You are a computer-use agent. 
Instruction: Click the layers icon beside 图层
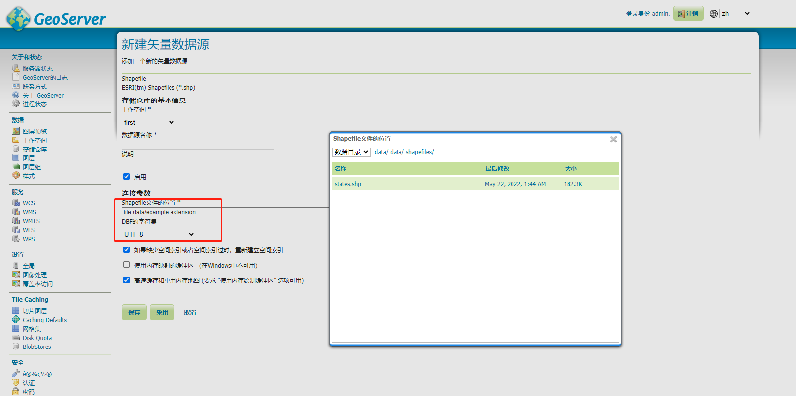tap(16, 158)
